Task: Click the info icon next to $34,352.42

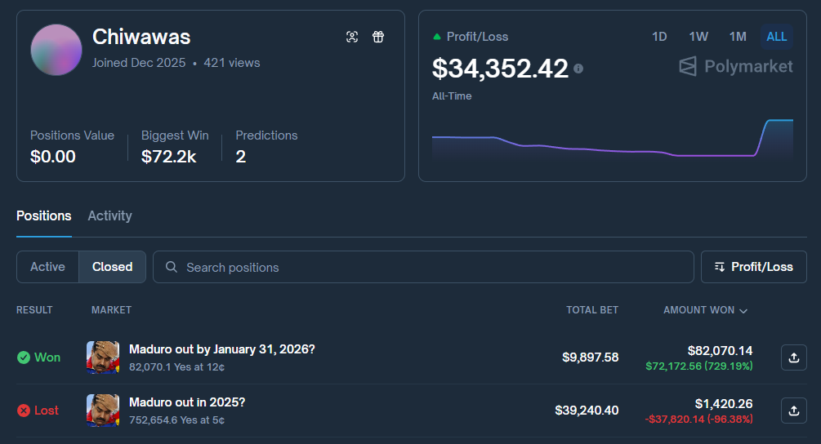Action: 578,69
